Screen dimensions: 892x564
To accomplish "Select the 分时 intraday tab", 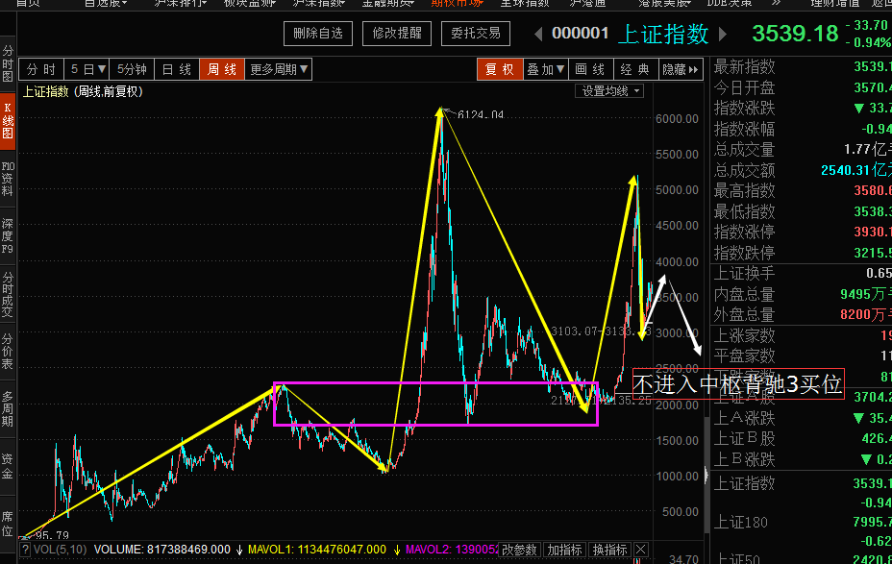I will pos(41,69).
